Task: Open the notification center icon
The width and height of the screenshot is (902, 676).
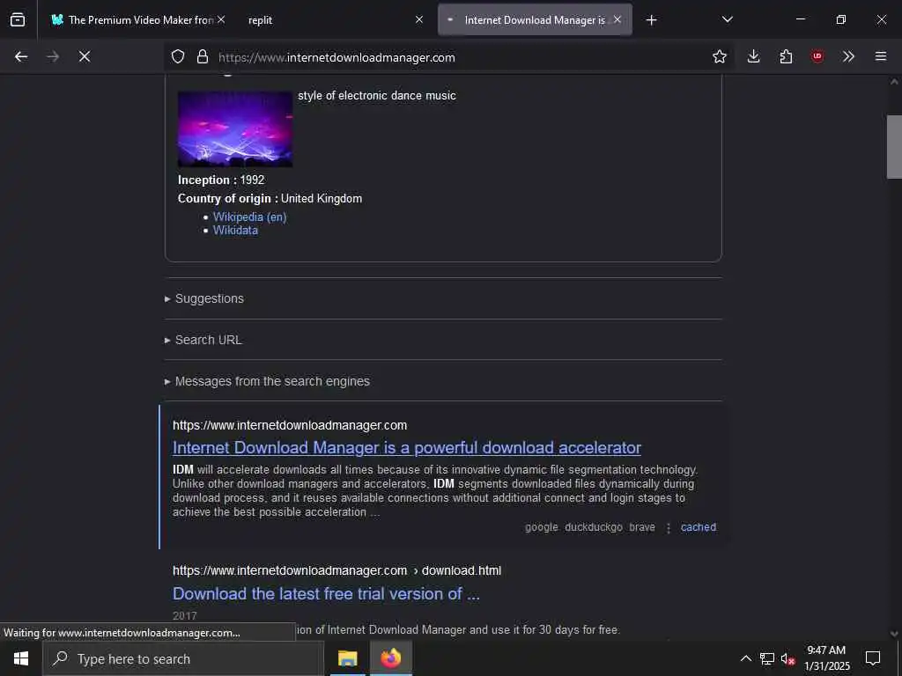Action: click(x=873, y=658)
